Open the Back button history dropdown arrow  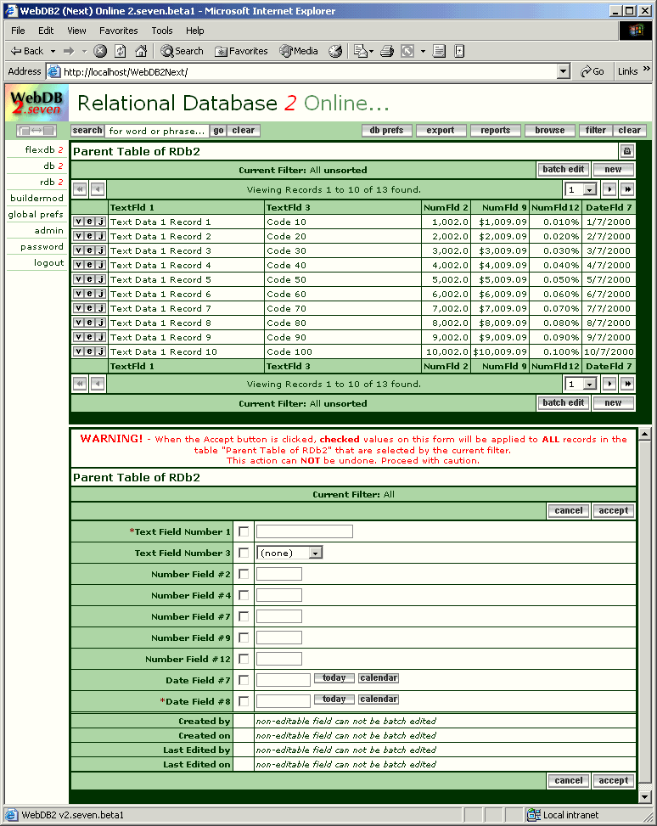pyautogui.click(x=53, y=51)
